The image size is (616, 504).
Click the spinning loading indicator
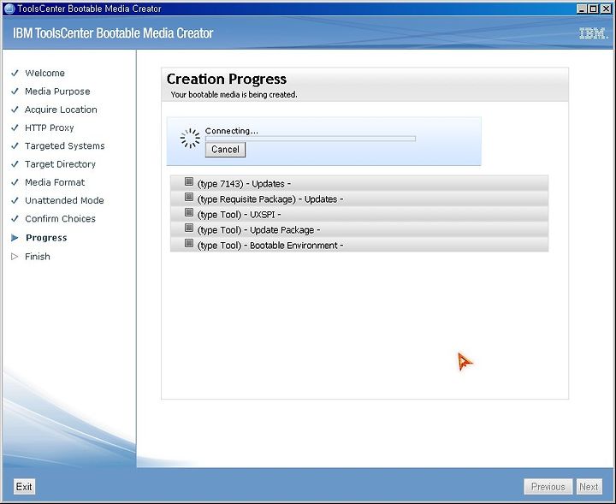[x=190, y=139]
